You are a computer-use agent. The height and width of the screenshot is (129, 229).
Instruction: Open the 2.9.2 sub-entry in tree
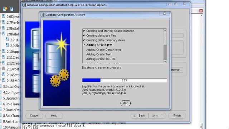(x=15, y=46)
